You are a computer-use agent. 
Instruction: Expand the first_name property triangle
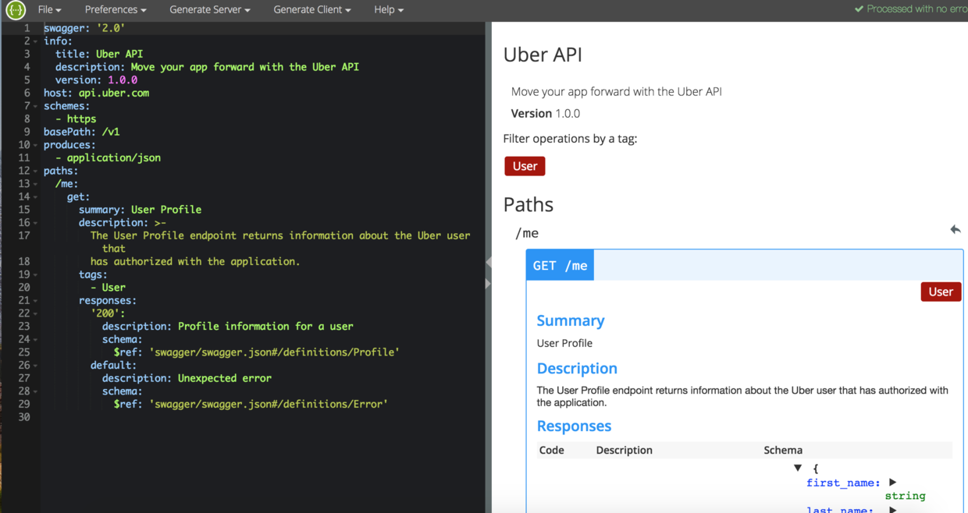[x=893, y=483]
